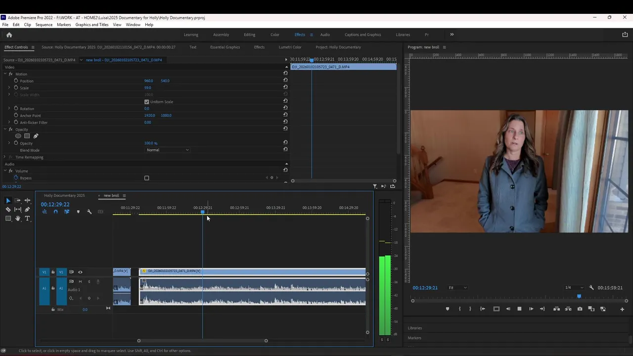Open the Fit zoom level dropdown
This screenshot has width=633, height=356.
click(x=457, y=288)
